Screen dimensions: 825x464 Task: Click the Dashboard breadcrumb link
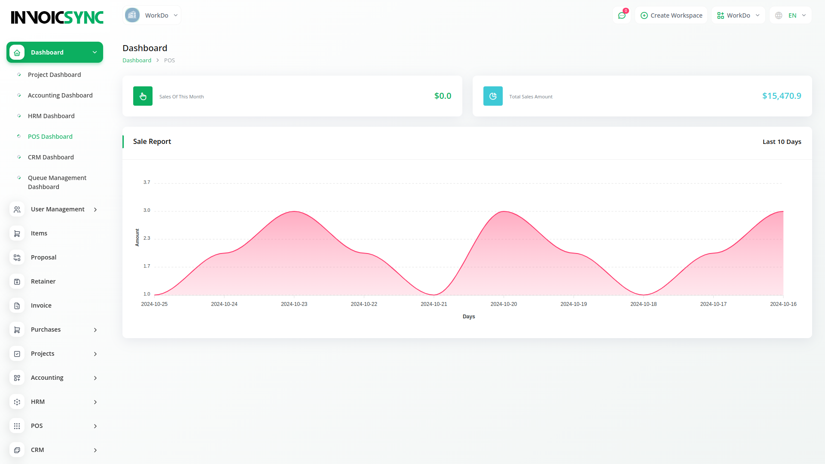(x=137, y=61)
